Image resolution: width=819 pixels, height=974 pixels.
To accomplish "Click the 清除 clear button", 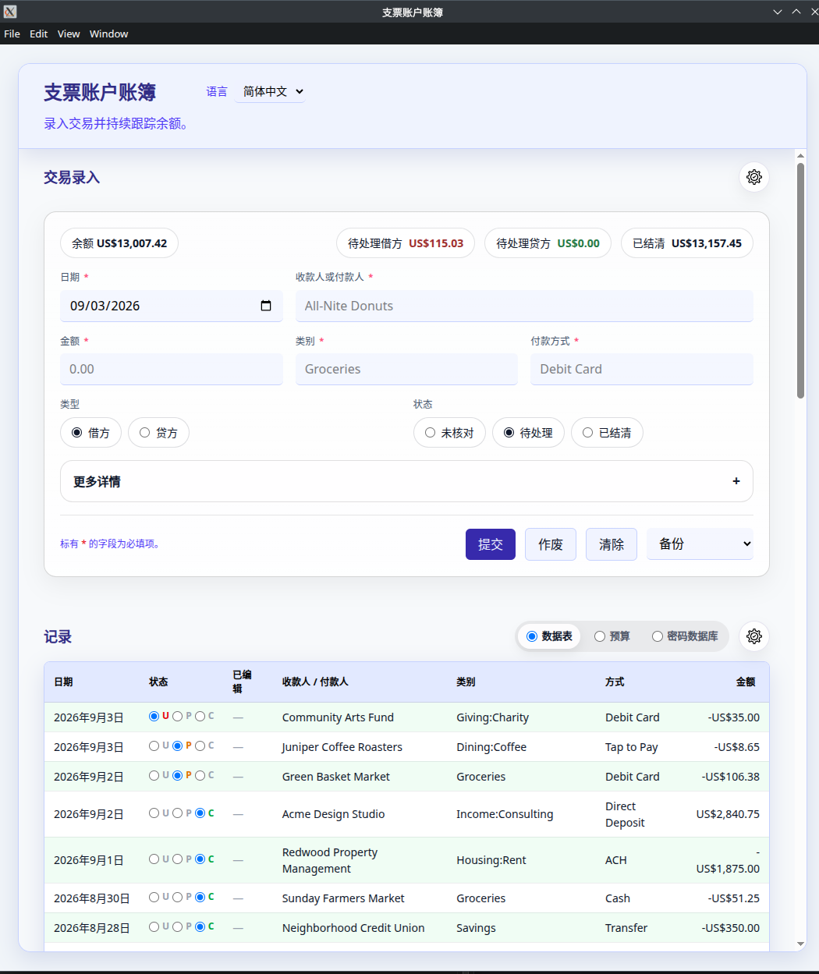I will click(x=612, y=544).
